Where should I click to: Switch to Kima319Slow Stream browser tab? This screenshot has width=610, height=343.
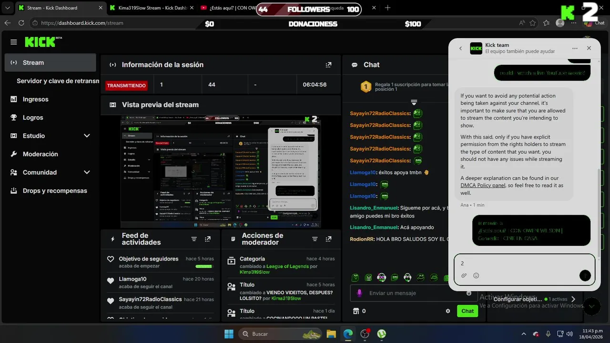151,8
